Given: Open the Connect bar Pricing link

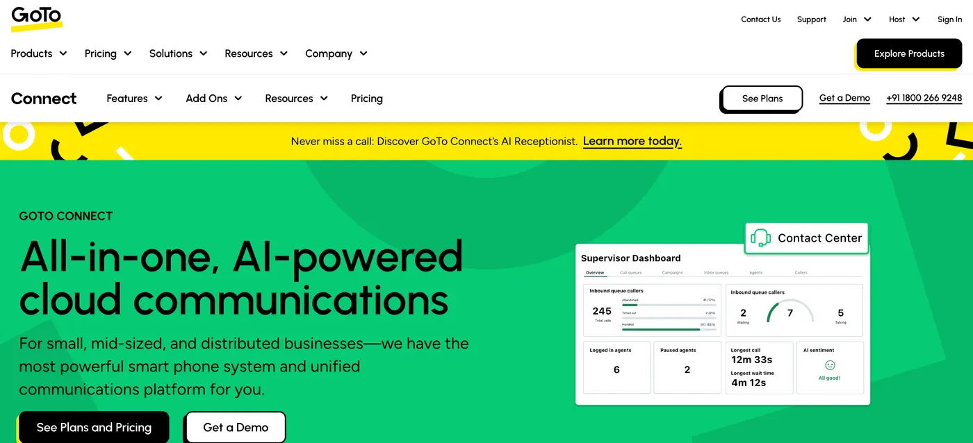Looking at the screenshot, I should pyautogui.click(x=367, y=99).
